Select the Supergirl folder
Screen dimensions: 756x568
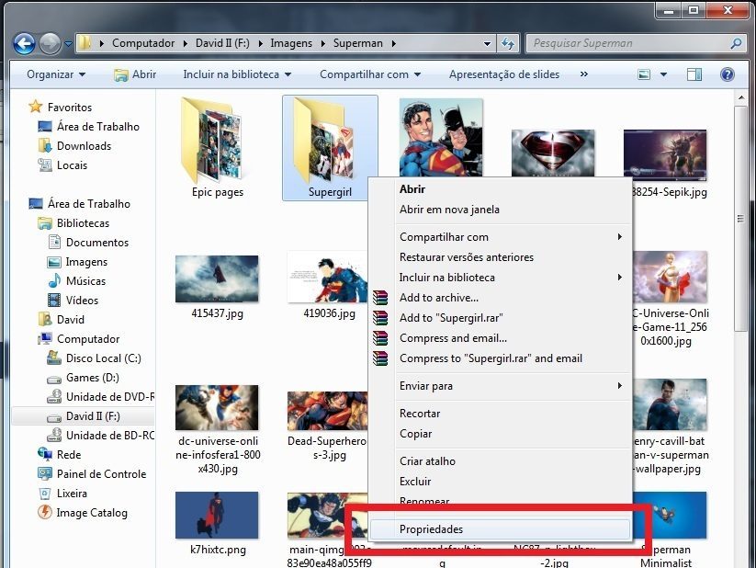pos(331,148)
